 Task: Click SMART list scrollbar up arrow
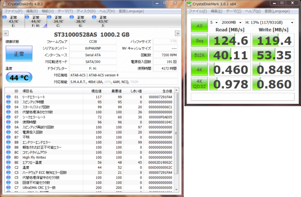click(176, 90)
